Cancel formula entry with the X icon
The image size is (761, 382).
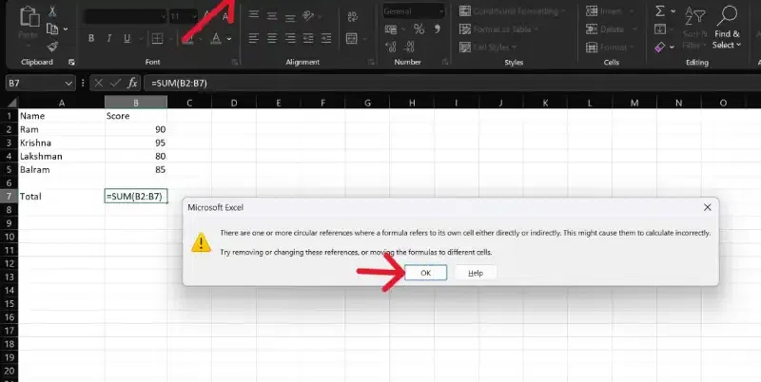[x=99, y=84]
